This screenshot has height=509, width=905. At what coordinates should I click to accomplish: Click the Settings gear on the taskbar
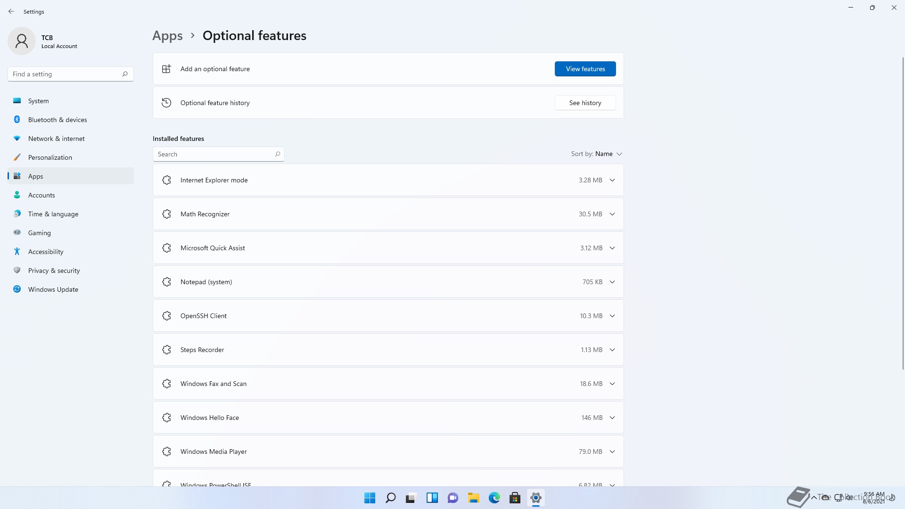[x=535, y=498]
